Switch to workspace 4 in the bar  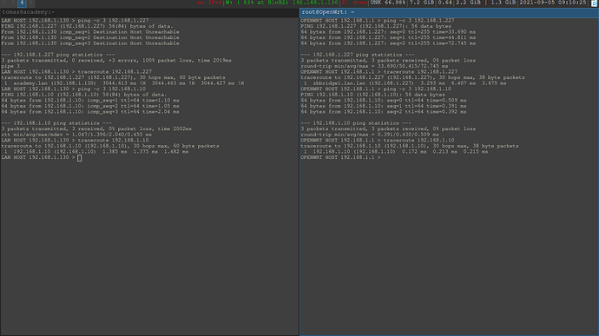pos(22,3)
